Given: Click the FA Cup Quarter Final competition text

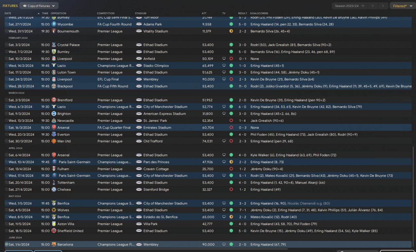Looking at the screenshot, I should click(x=114, y=128).
